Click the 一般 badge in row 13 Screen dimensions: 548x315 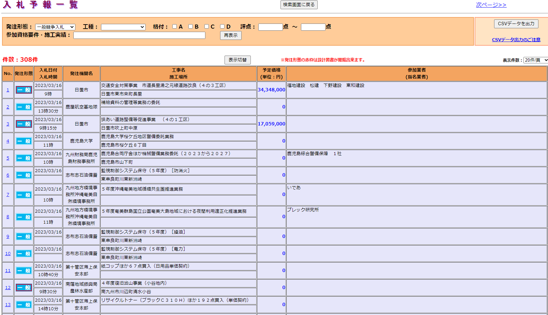click(24, 305)
